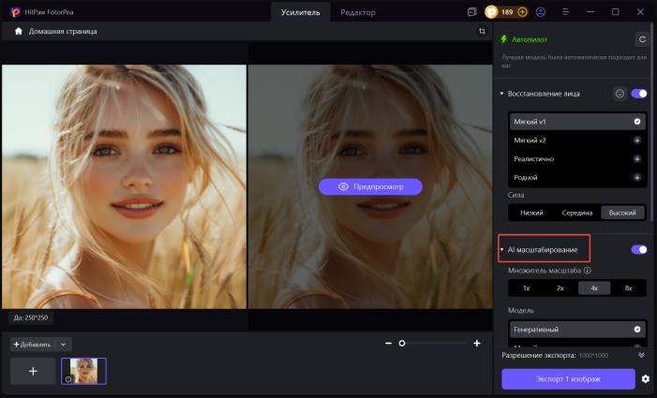This screenshot has height=398, width=657.
Task: Select the crop tool icon
Action: 482,31
